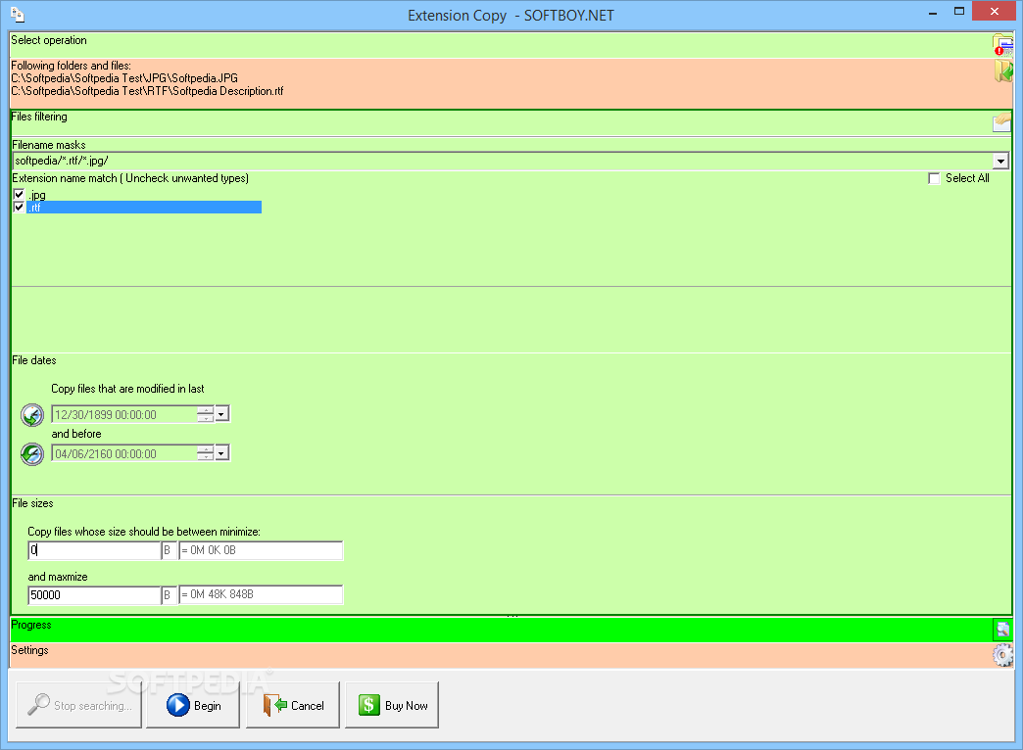Click the Progress panel icon
The image size is (1023, 750).
point(1002,630)
